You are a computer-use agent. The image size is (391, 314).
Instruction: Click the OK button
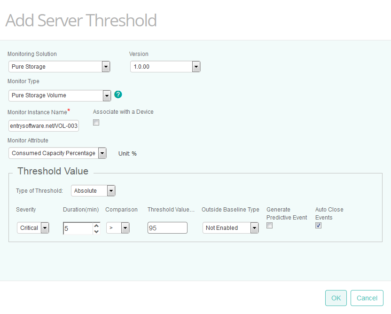336,298
